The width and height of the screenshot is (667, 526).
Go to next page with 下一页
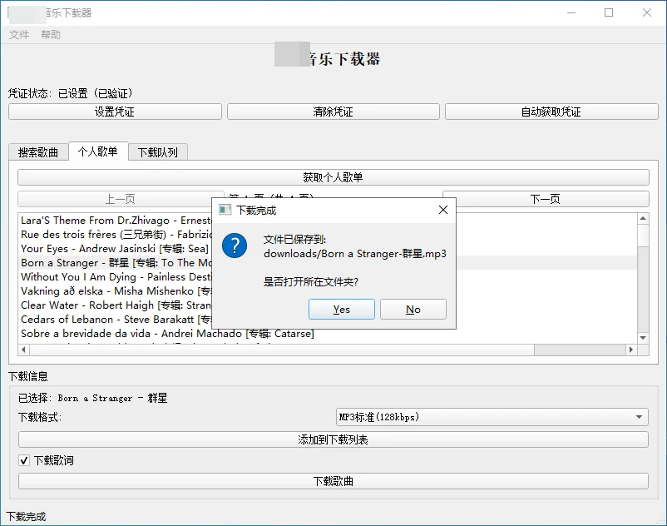tap(545, 199)
